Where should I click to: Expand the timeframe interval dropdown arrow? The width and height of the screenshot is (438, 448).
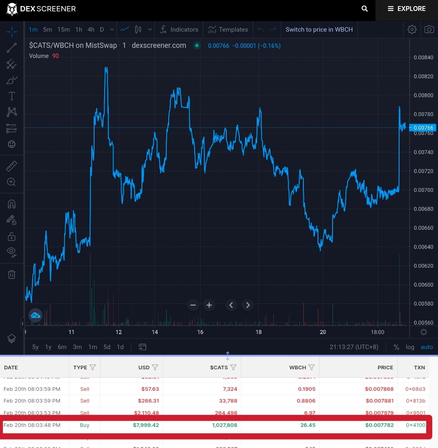112,30
